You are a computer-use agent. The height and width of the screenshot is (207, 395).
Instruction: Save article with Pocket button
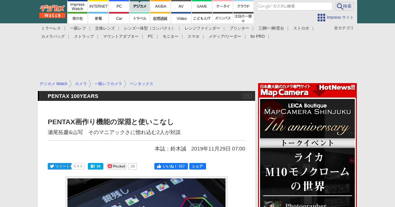tap(117, 166)
